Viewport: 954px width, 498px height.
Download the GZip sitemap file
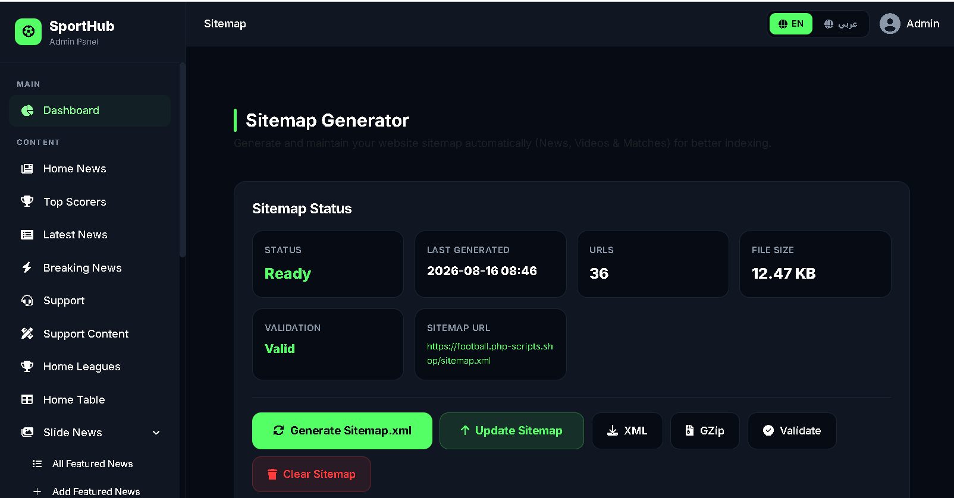pyautogui.click(x=705, y=431)
